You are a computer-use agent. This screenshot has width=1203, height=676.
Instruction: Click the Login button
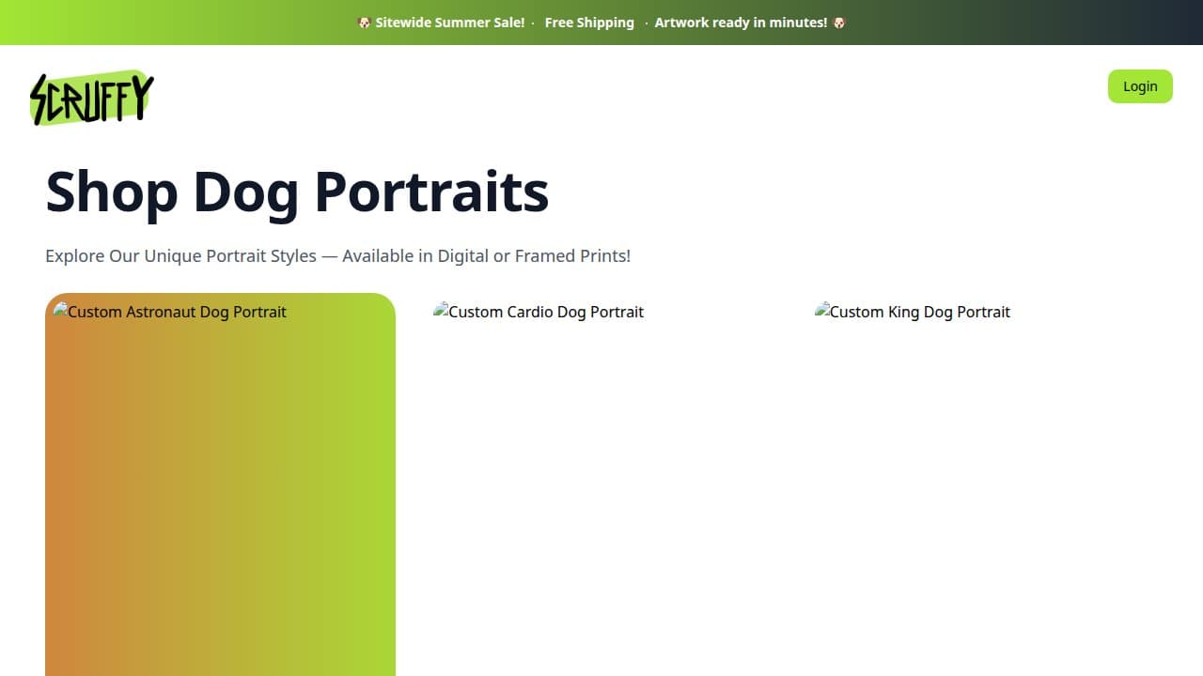click(x=1140, y=86)
